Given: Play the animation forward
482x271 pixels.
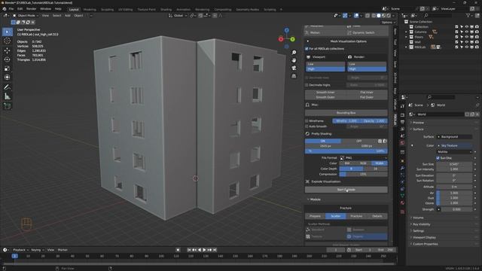Looking at the screenshot, I should click(x=204, y=250).
